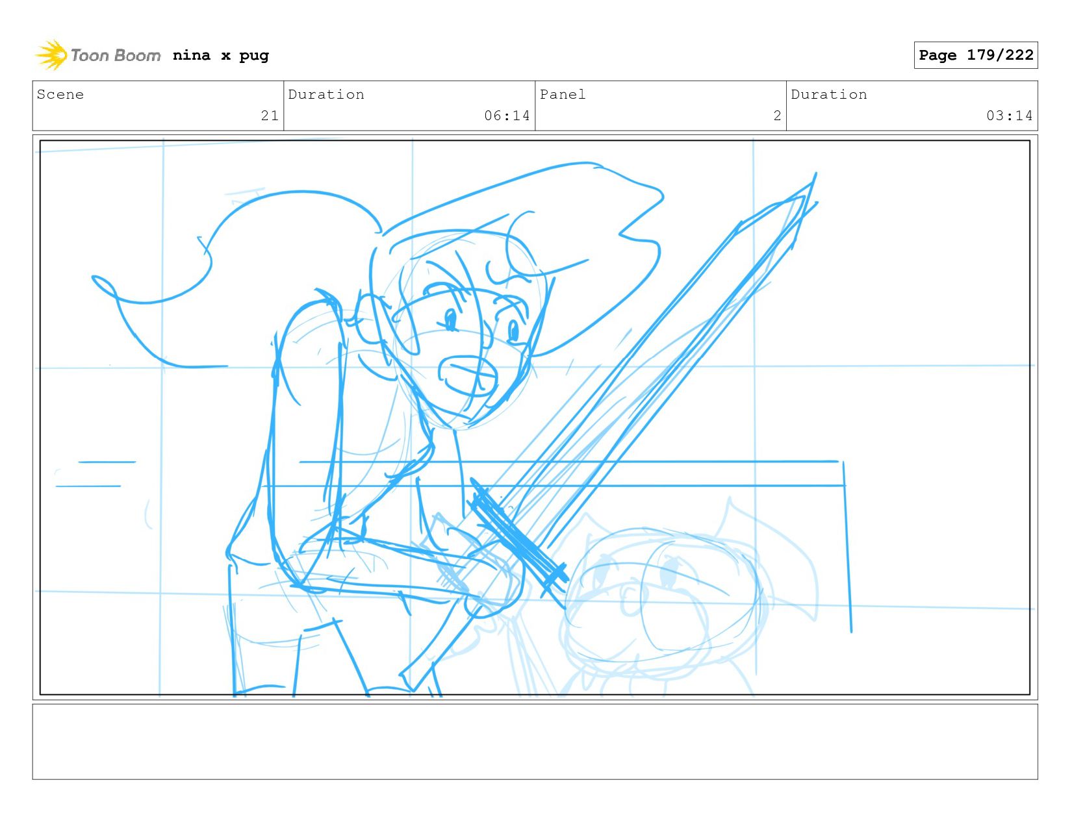Click the 'Toon Boom' wordmark text
The height and width of the screenshot is (828, 1072).
[x=116, y=56]
